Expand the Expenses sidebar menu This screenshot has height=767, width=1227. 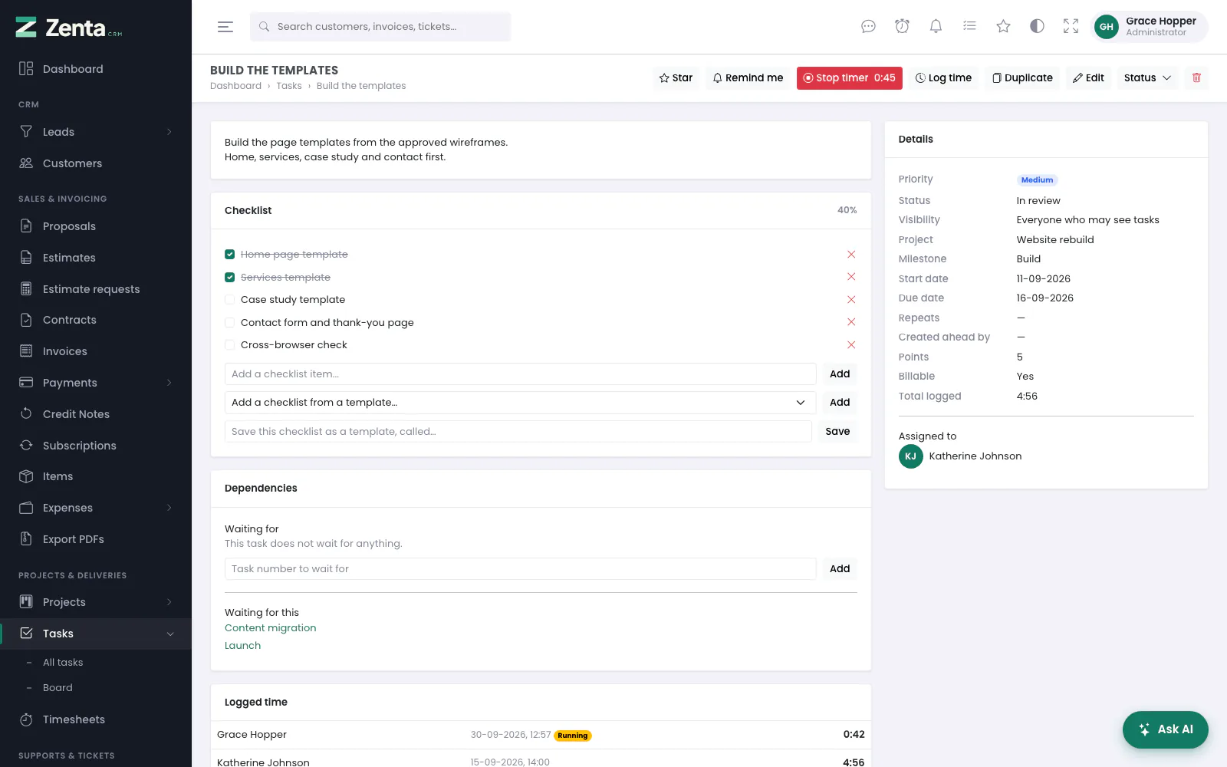[x=96, y=508]
